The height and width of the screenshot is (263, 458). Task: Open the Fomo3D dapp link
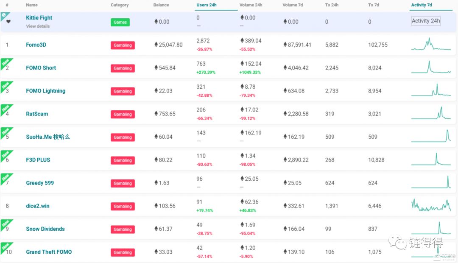(x=36, y=45)
